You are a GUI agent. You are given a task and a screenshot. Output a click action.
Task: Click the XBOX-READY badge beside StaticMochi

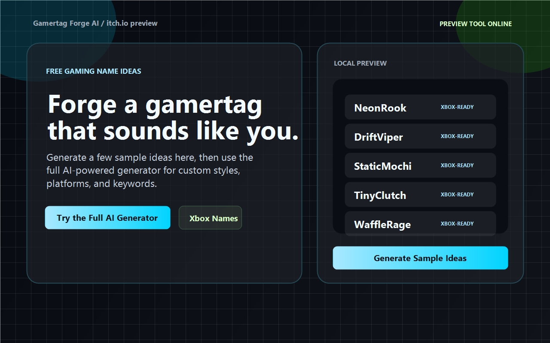pos(458,165)
